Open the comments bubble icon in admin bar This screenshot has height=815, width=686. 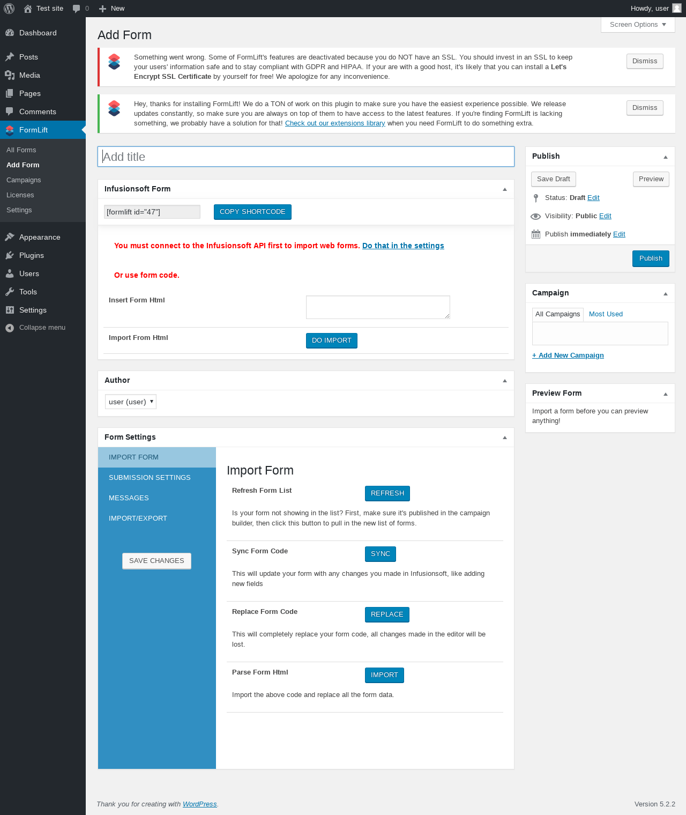point(77,9)
